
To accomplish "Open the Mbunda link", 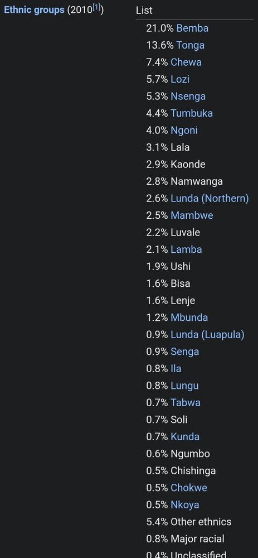I will (189, 318).
